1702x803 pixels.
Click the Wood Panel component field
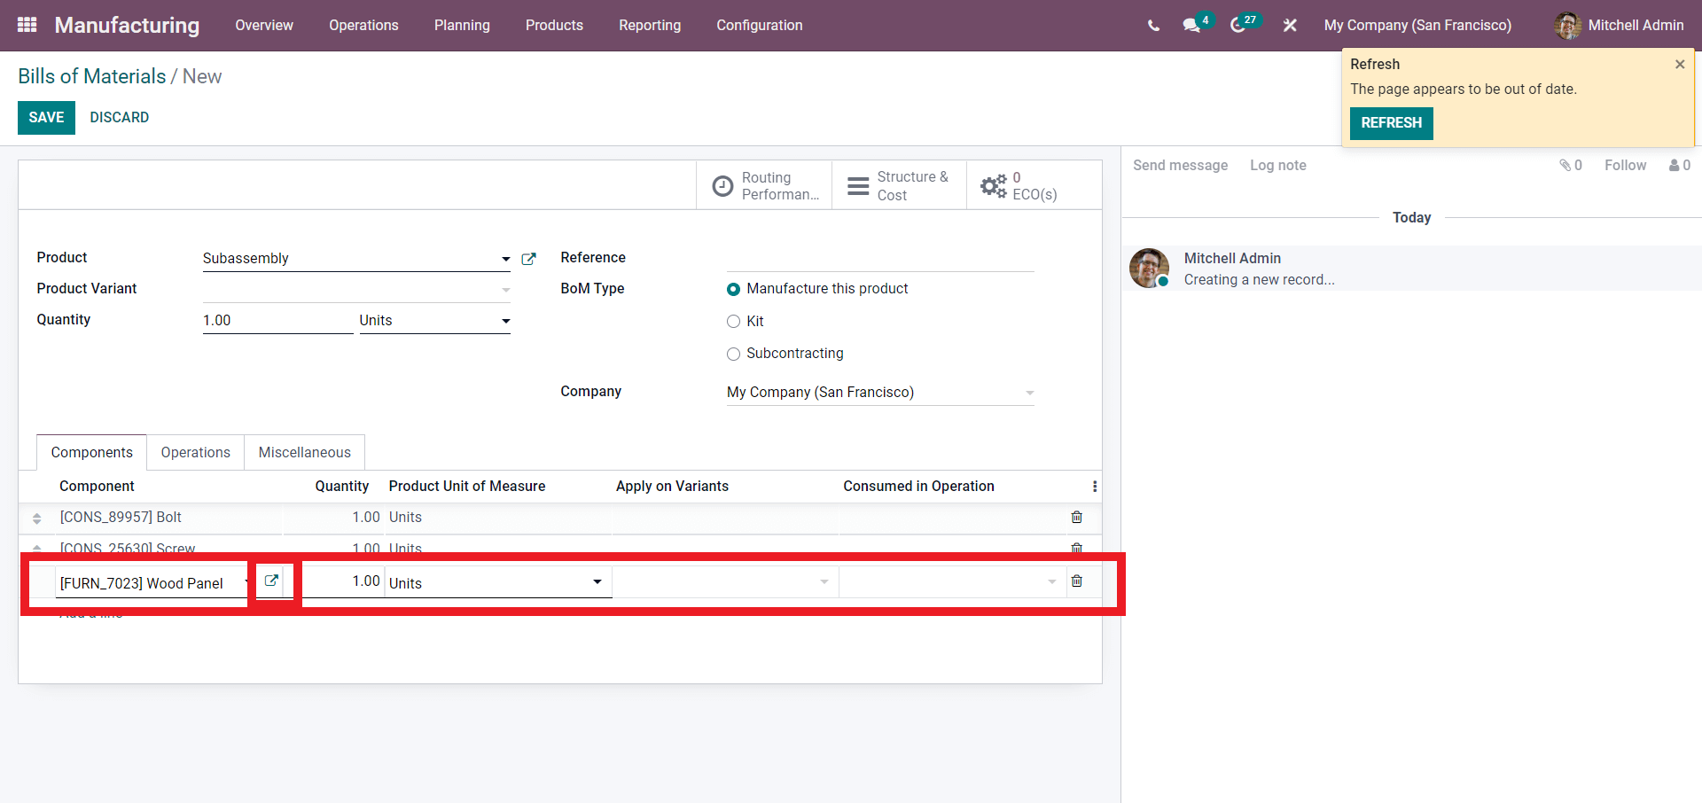coord(151,582)
